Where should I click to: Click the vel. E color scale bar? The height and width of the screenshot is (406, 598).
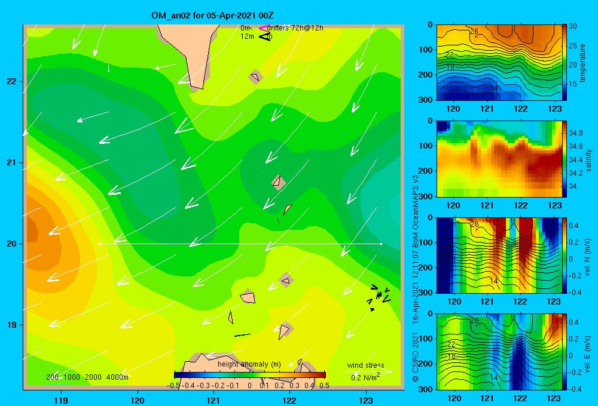coord(564,352)
